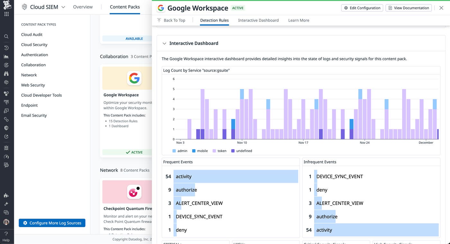The height and width of the screenshot is (244, 450).
Task: Click the APM binoculars icon in the sidebar
Action: (x=6, y=73)
